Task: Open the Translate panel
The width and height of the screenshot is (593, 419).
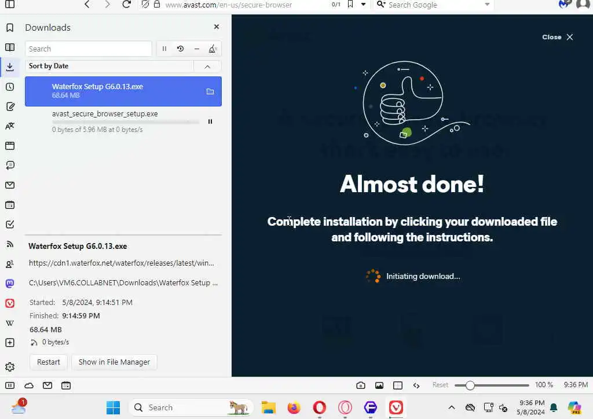Action: coord(10,126)
